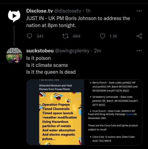This screenshot has height=149, width=148.
Task: View the 1.1K likes count
Action: pyautogui.click(x=113, y=36)
